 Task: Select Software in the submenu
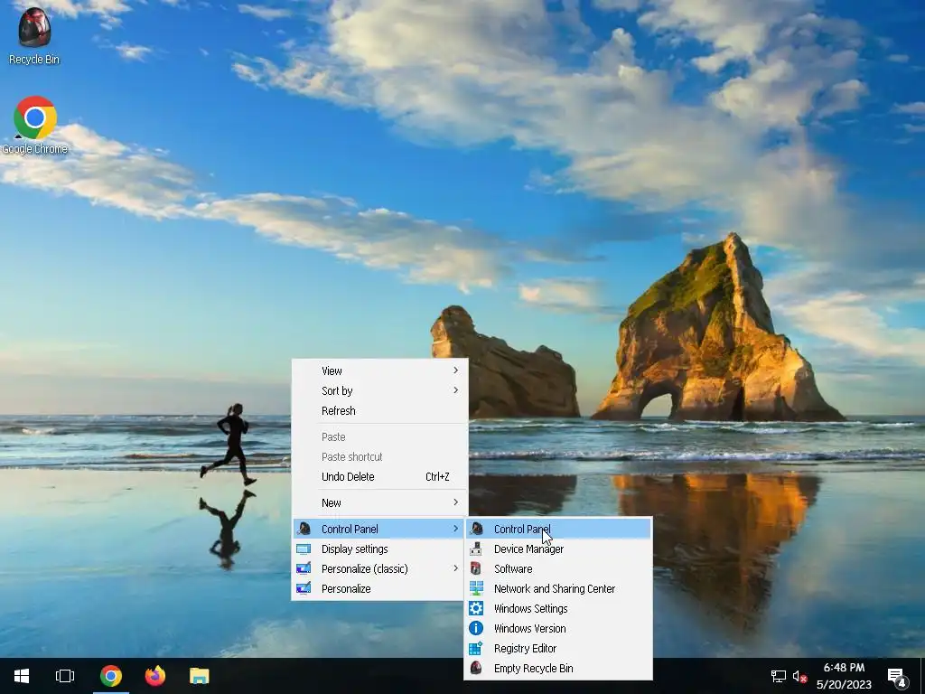(558, 569)
